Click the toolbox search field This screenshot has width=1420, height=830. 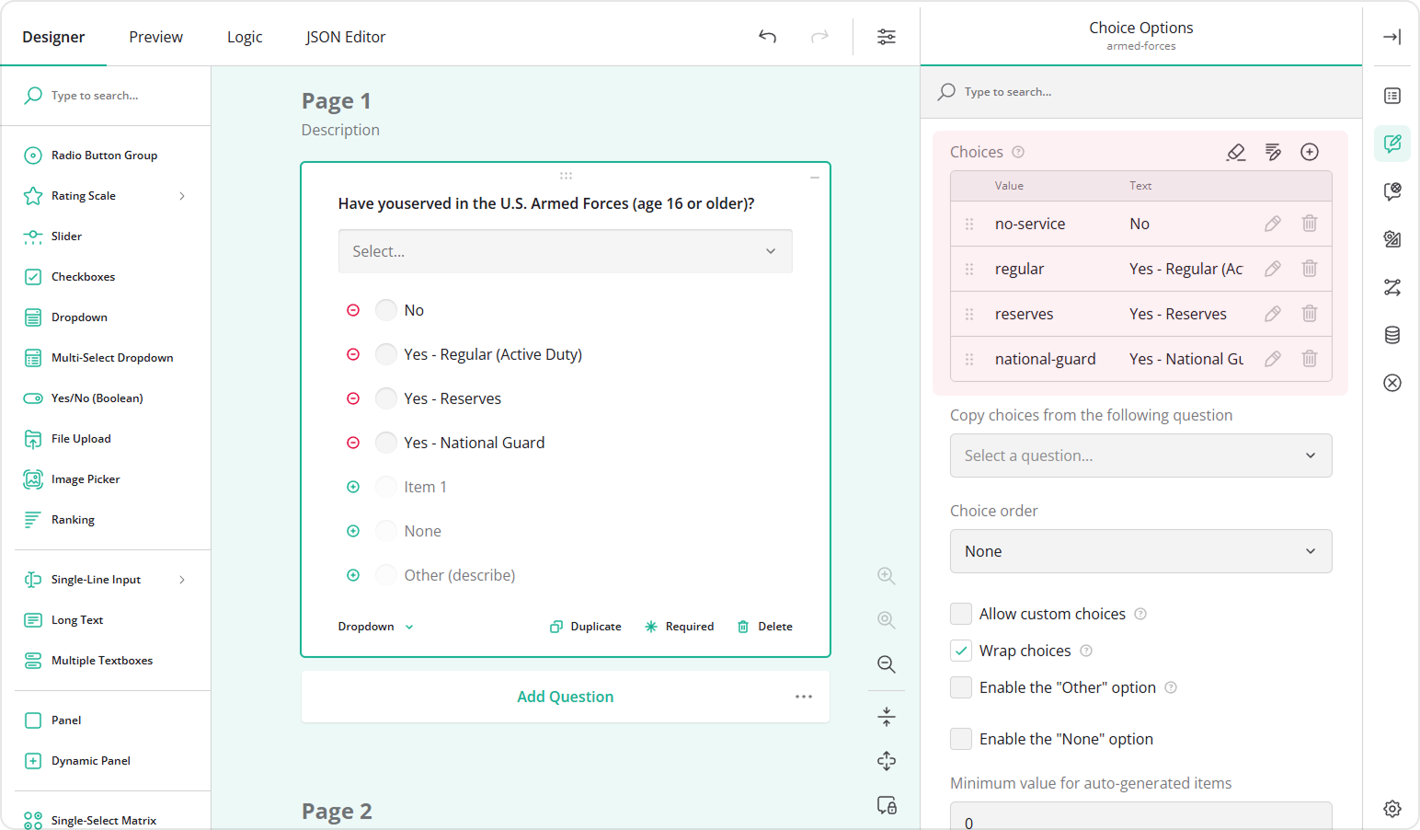[x=101, y=95]
